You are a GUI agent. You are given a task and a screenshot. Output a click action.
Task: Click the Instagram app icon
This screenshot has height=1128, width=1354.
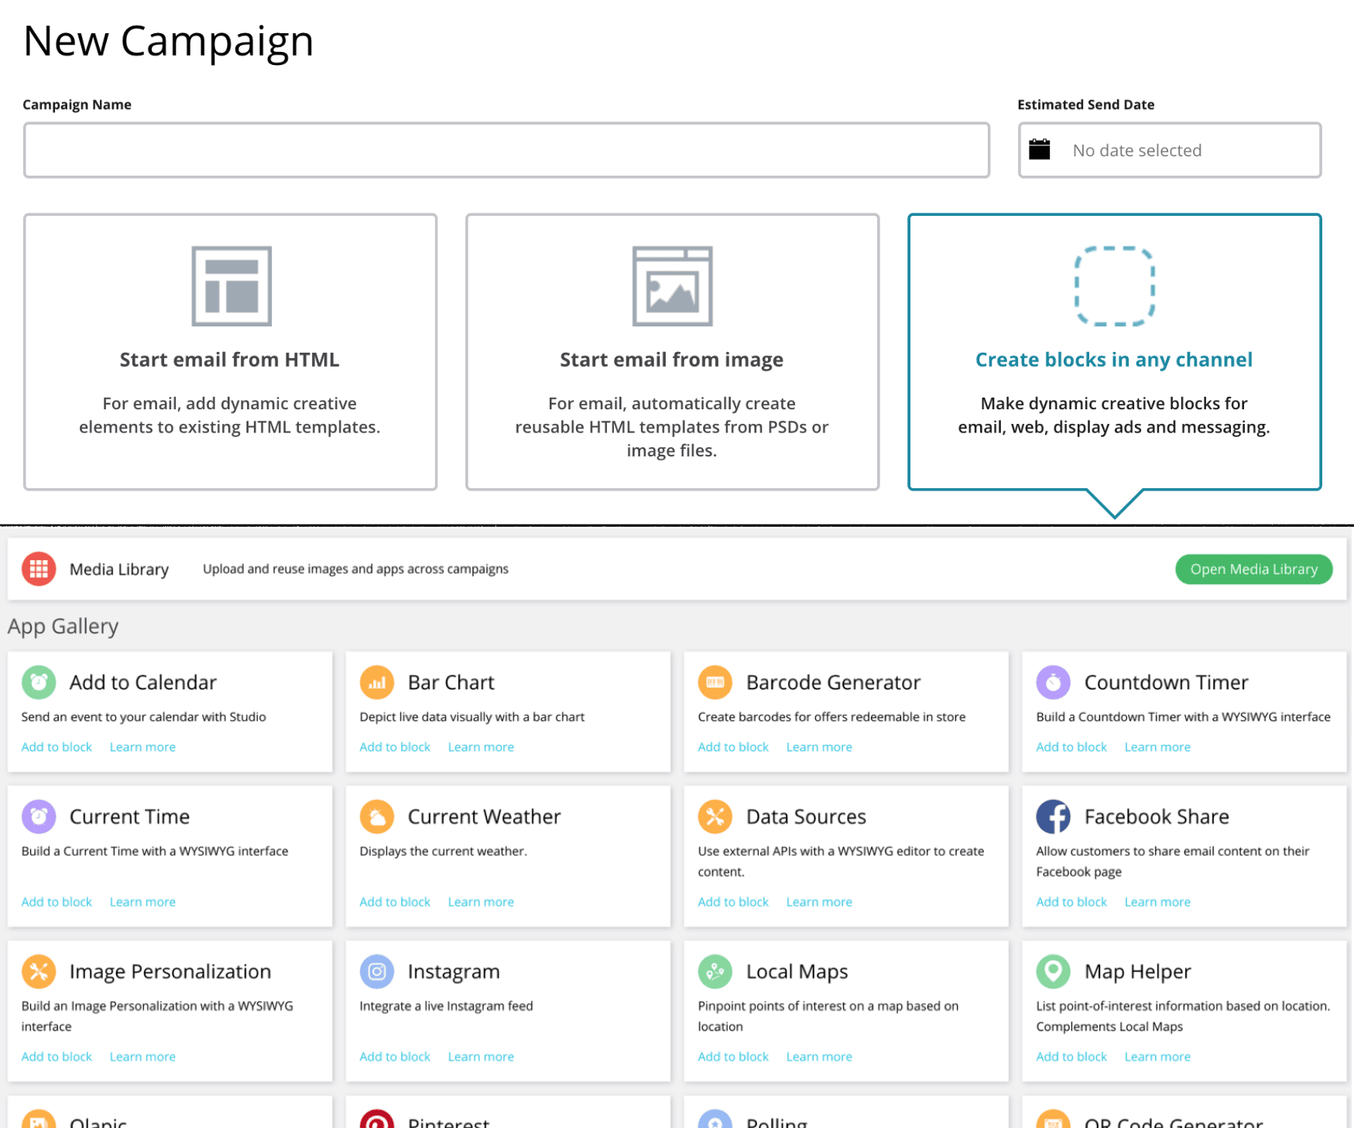click(377, 972)
